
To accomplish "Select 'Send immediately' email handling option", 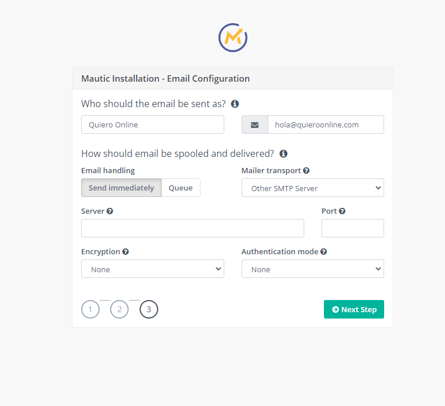I will point(121,188).
